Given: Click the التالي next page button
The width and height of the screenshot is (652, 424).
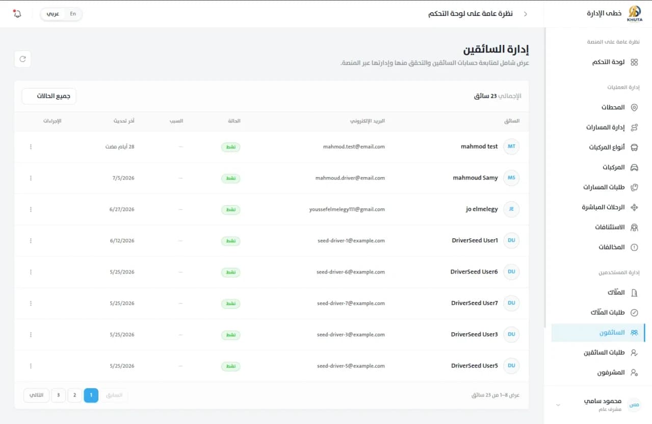Looking at the screenshot, I should pos(37,395).
